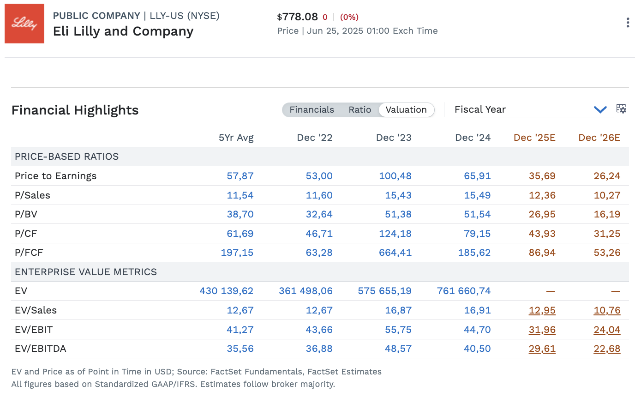635x398 pixels.
Task: Switch to the Financials tab
Action: point(312,110)
